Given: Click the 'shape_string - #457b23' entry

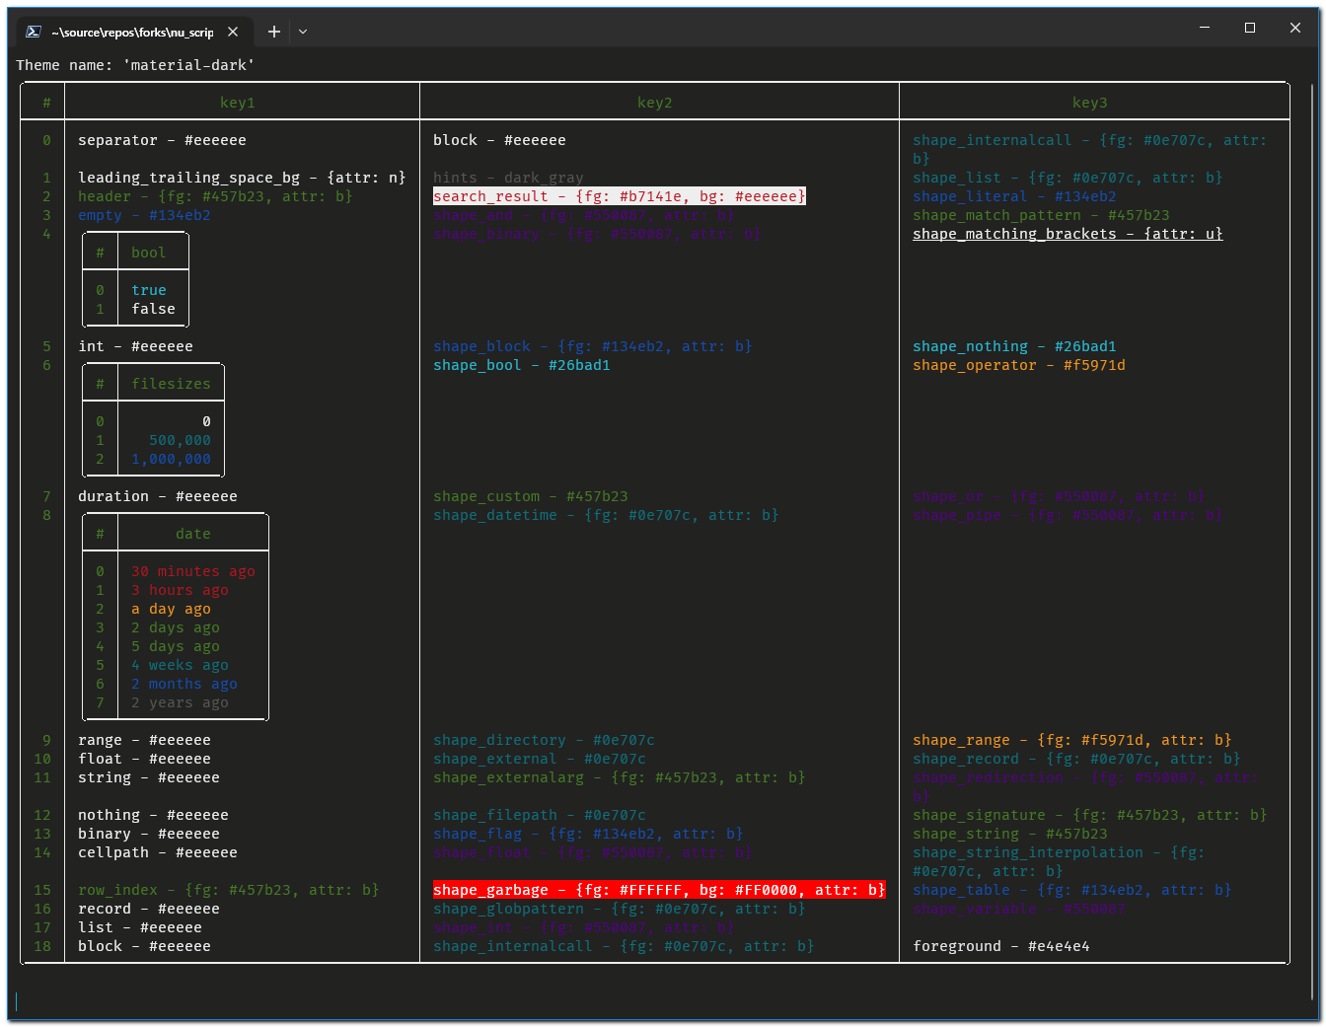Looking at the screenshot, I should click(1010, 834).
